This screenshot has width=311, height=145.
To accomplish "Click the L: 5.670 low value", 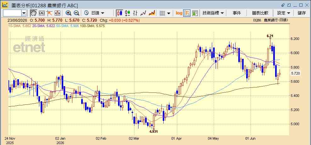I will point(72,20).
